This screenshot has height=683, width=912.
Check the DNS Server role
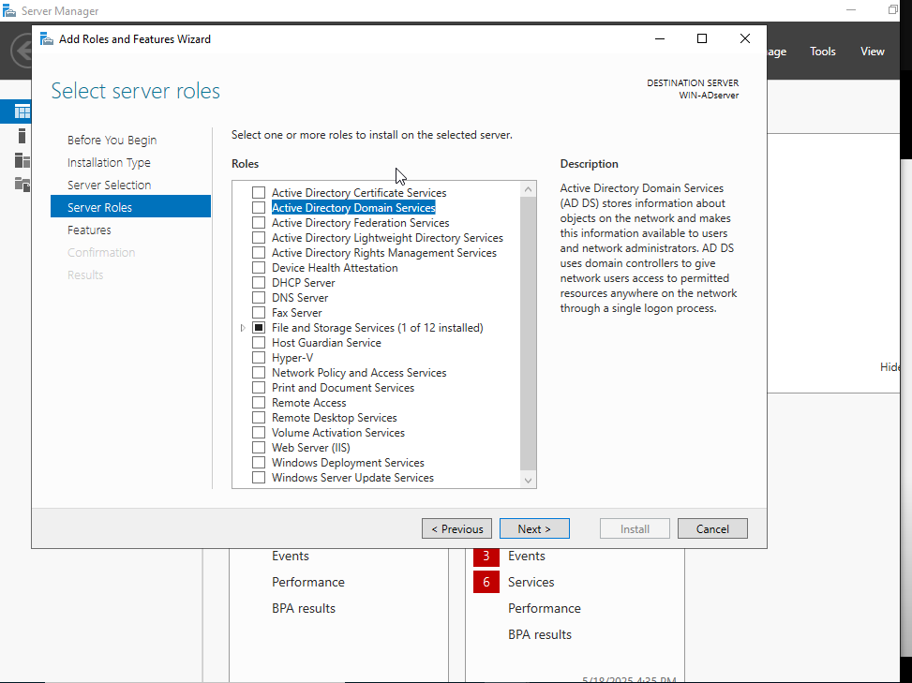tap(258, 297)
